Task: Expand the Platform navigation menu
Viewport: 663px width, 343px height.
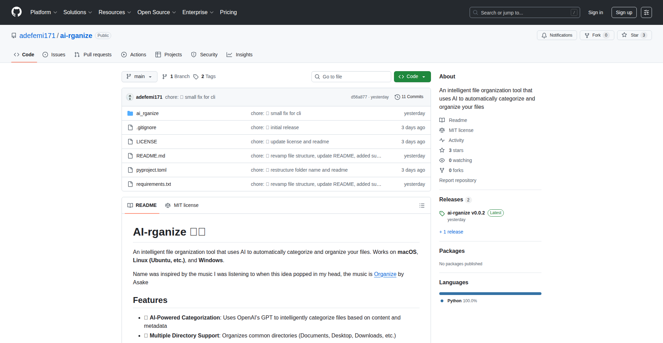Action: [x=44, y=12]
